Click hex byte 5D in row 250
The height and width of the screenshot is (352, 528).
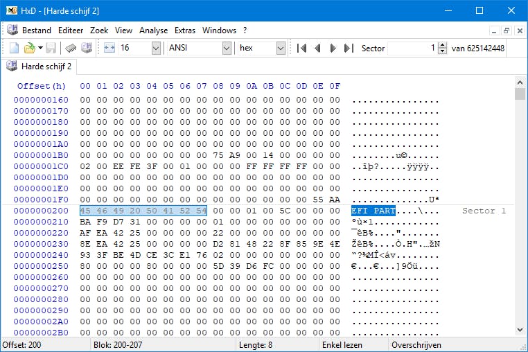click(x=218, y=266)
